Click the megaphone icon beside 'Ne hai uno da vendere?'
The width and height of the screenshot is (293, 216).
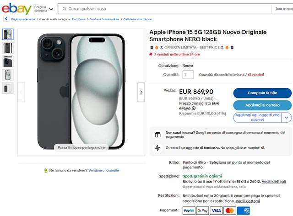point(46,170)
